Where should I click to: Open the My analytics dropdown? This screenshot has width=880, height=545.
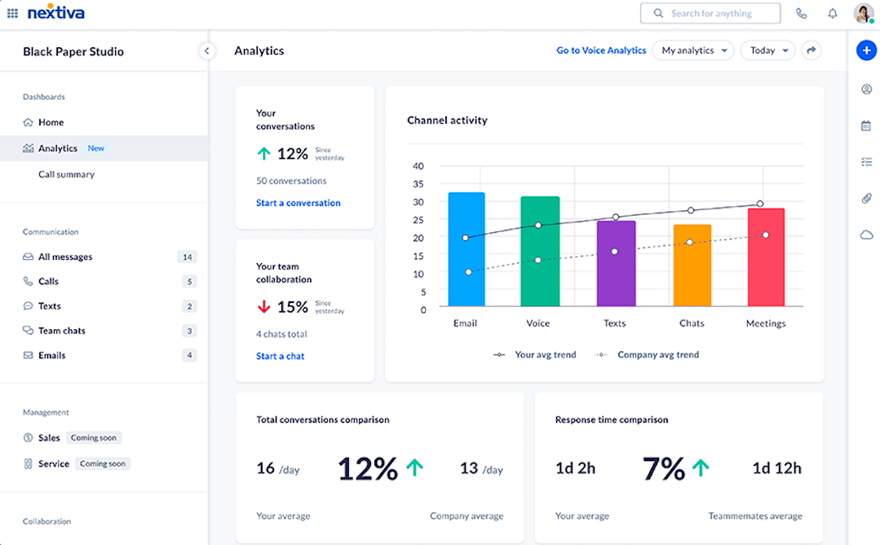click(x=692, y=50)
